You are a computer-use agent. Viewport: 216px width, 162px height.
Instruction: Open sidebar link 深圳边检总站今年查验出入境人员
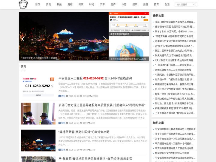[175, 99]
